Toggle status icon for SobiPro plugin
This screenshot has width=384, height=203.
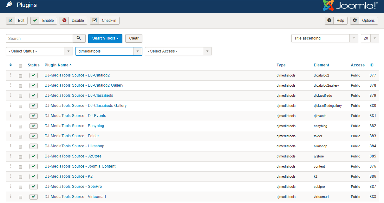point(34,187)
